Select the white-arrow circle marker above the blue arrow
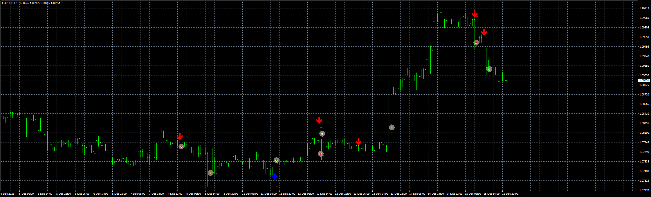Screen dimensions: 651x197 coord(277,160)
